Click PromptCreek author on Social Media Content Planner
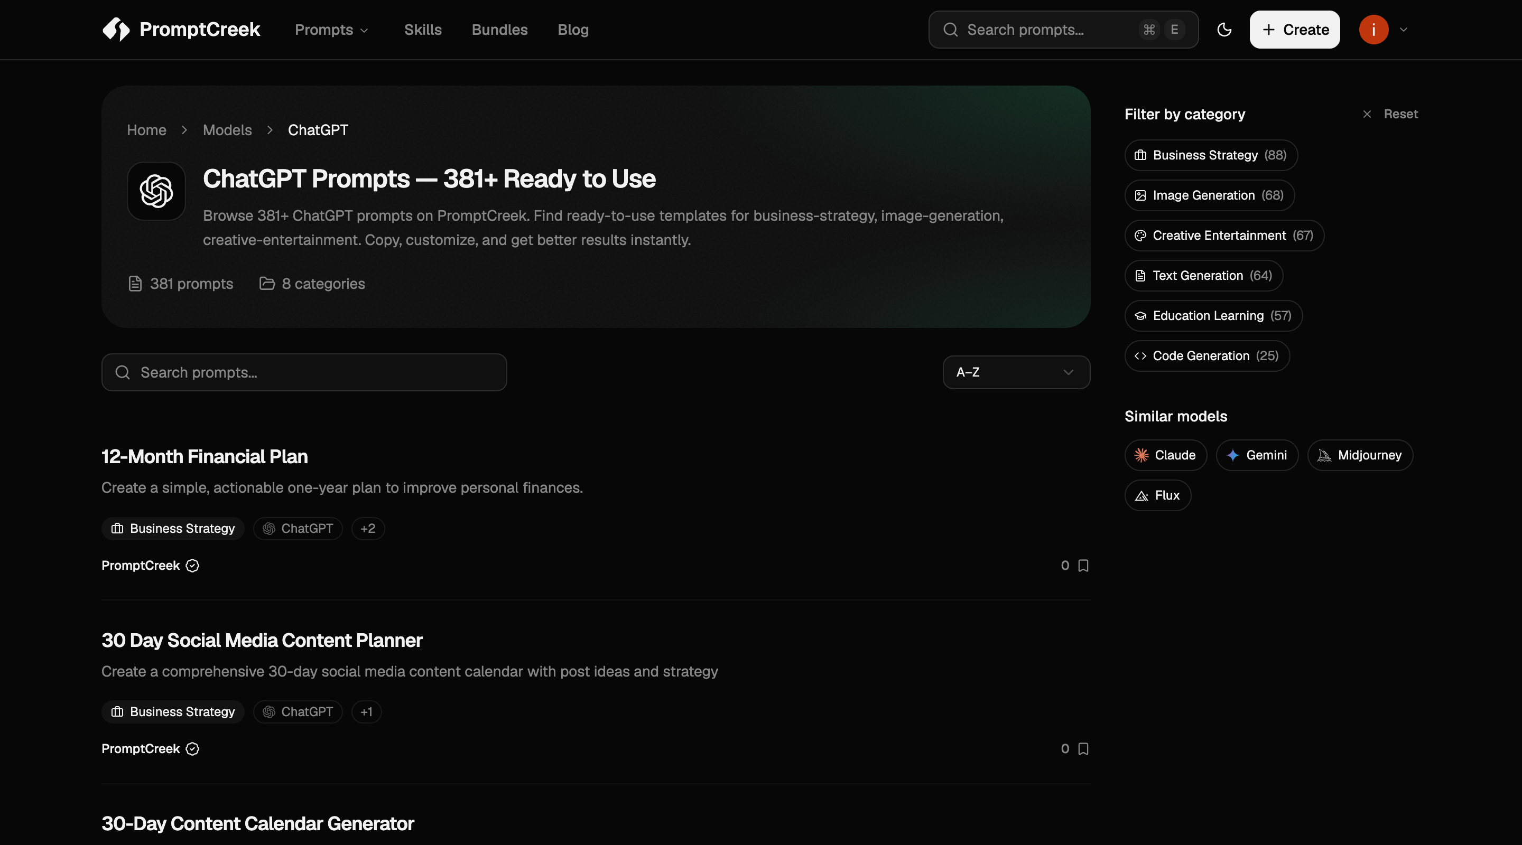The height and width of the screenshot is (845, 1522). pos(141,749)
